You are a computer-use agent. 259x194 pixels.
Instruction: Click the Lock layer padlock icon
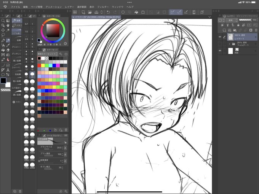pos(238,25)
